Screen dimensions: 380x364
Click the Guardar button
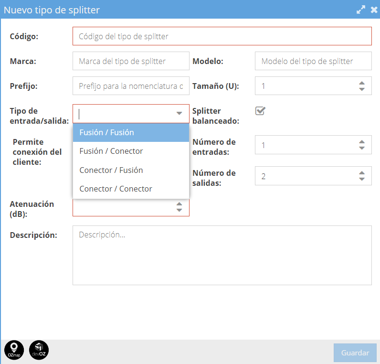click(355, 353)
